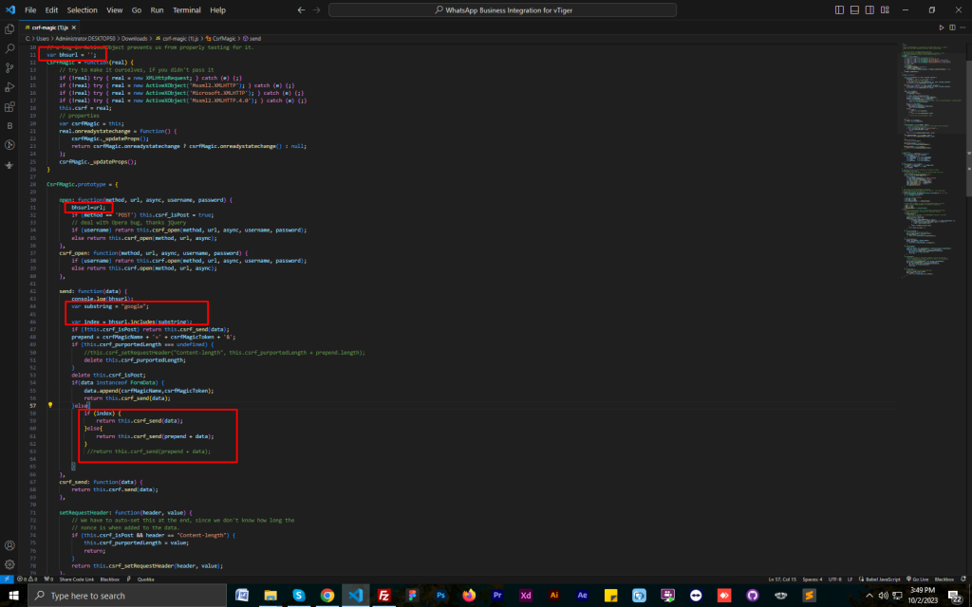Change end of line sequence LF

click(850, 579)
